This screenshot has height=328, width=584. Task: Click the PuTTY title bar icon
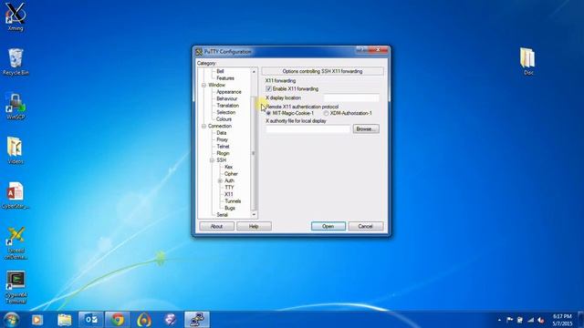point(199,52)
